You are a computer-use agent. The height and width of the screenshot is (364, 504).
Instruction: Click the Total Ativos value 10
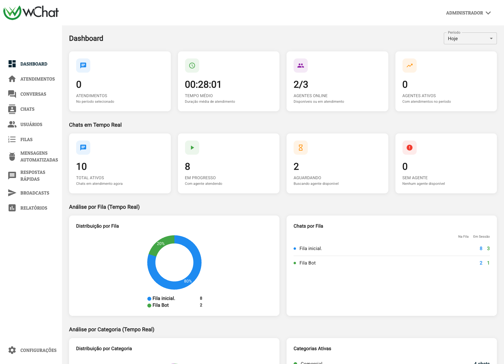81,167
